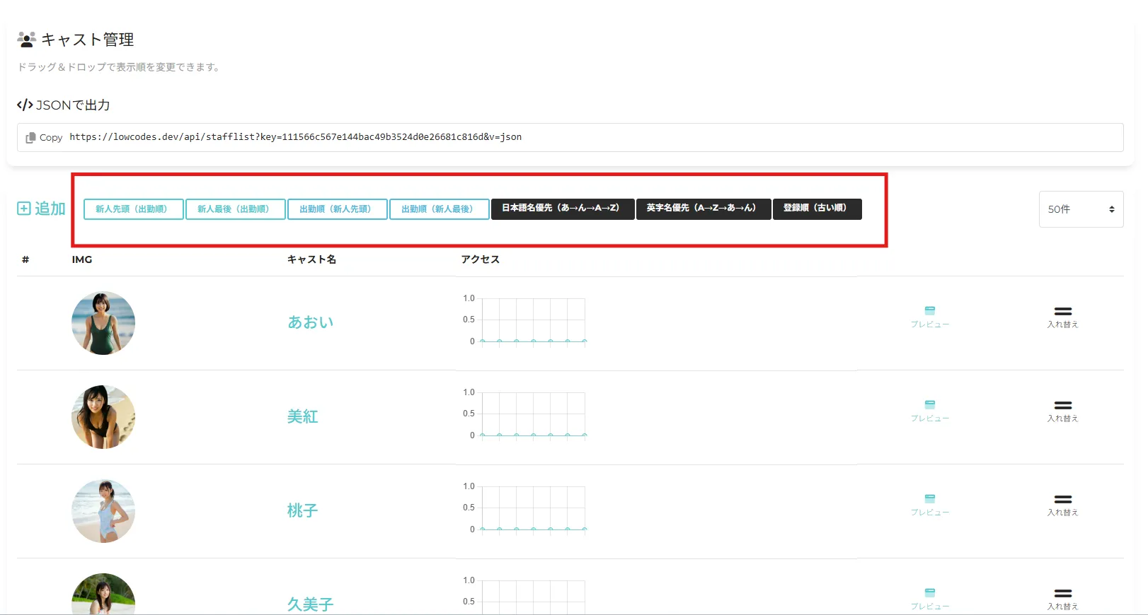
Task: Sort by 新人先頭（出勤順）
Action: coord(133,209)
